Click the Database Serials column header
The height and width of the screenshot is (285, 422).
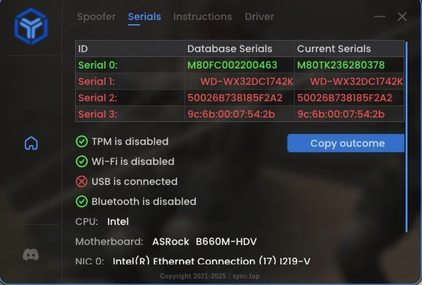pos(230,49)
